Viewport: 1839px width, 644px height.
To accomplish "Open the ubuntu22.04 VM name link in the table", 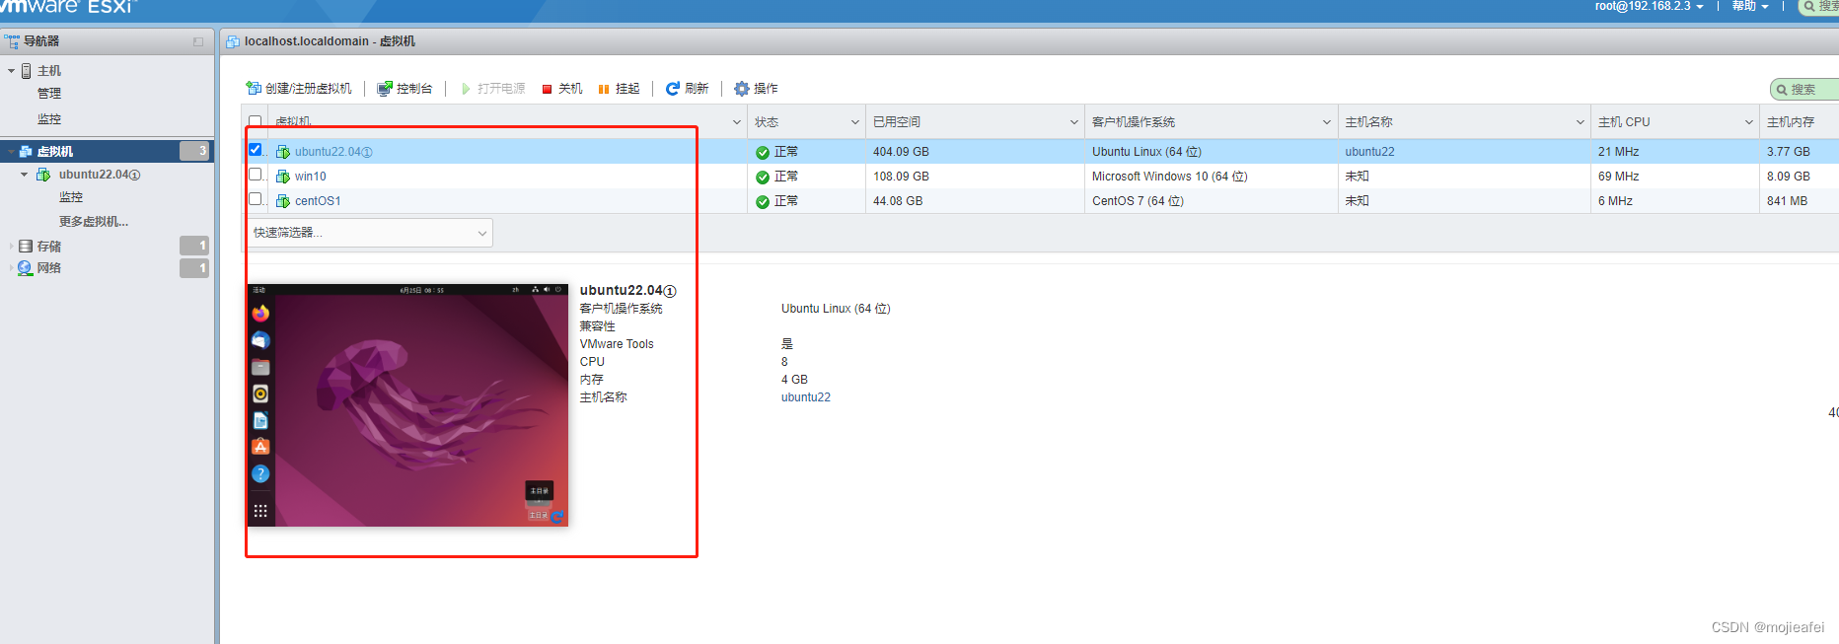I will click(x=333, y=152).
